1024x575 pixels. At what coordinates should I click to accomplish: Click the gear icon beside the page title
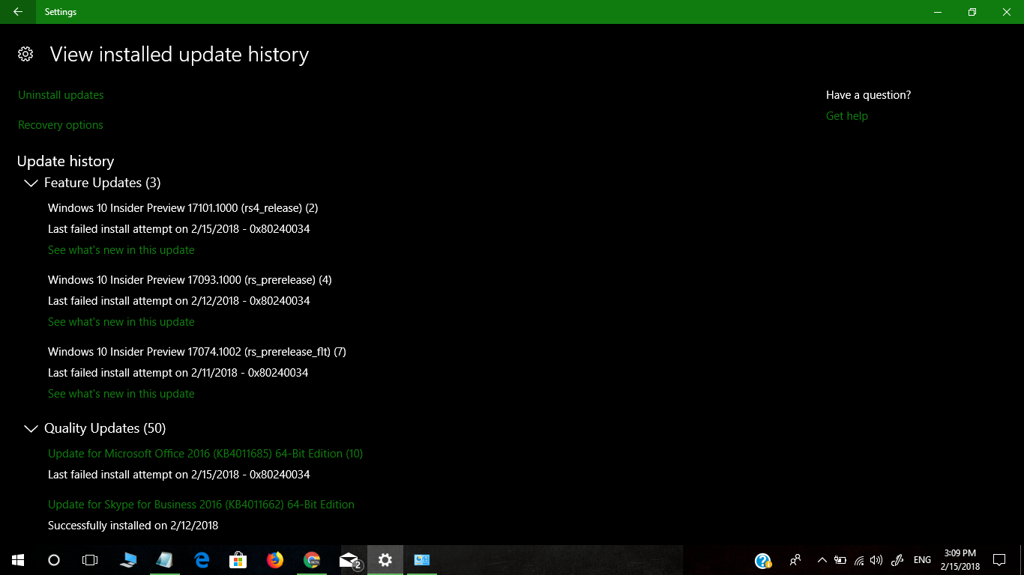click(x=25, y=54)
